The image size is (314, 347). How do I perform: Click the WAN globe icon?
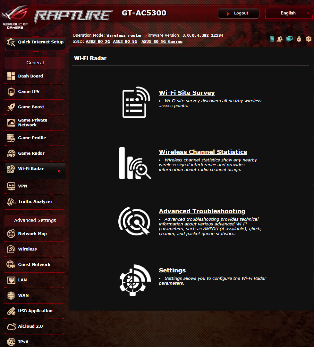[x=11, y=296]
